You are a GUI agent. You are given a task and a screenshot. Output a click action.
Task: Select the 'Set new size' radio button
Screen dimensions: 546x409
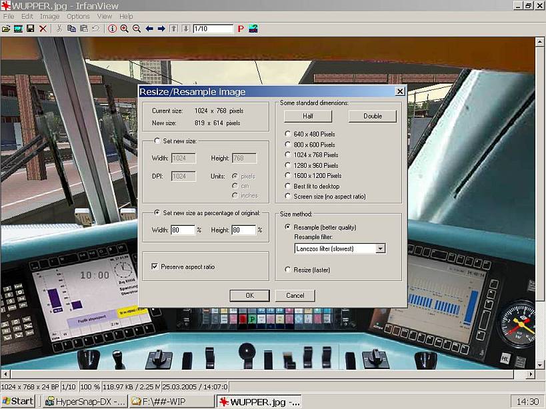[157, 141]
